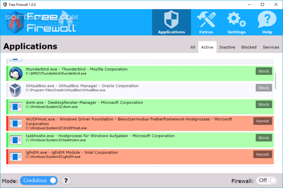Click the C:\Windows\System32\dwm.exe path
The width and height of the screenshot is (283, 188).
pyautogui.click(x=52, y=107)
